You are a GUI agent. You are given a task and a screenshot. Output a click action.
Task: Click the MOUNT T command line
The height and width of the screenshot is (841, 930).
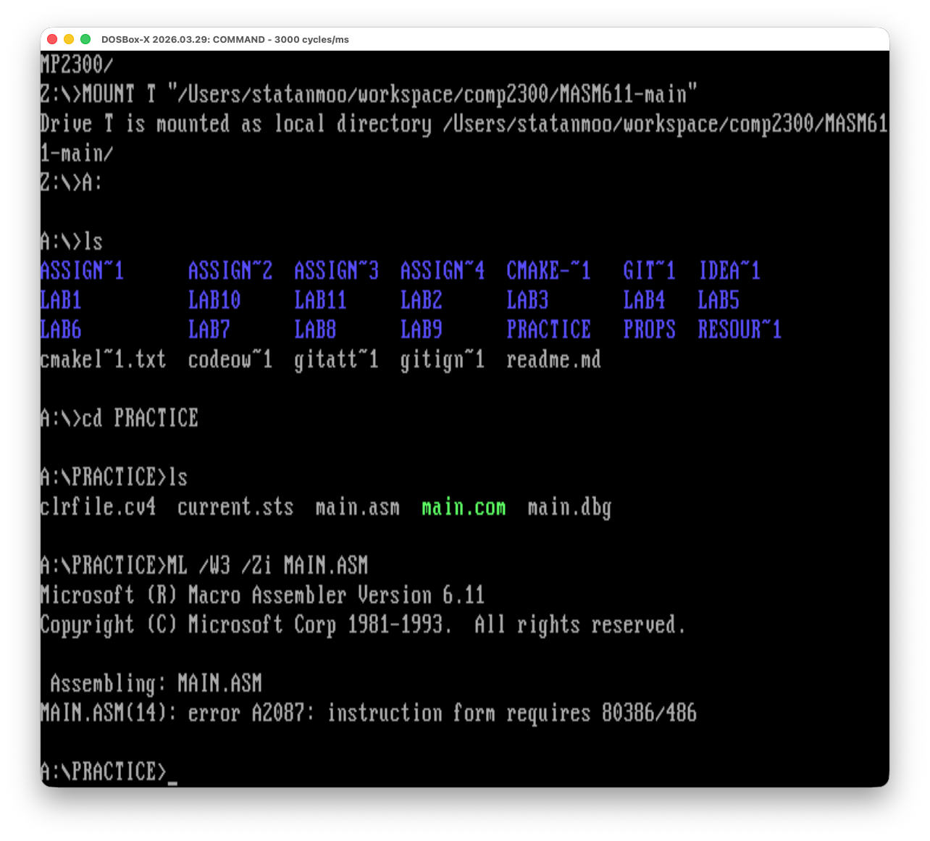369,94
